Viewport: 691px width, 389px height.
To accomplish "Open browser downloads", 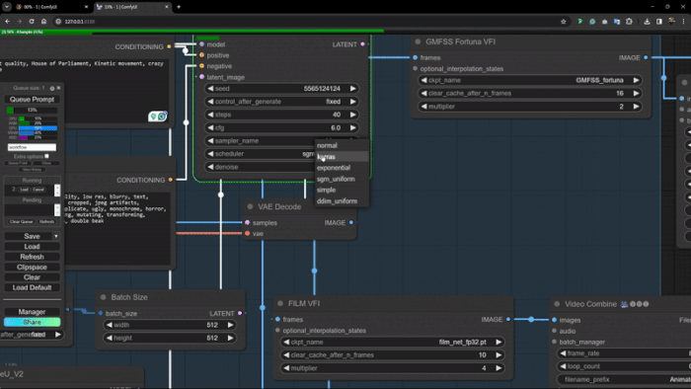I will [647, 21].
